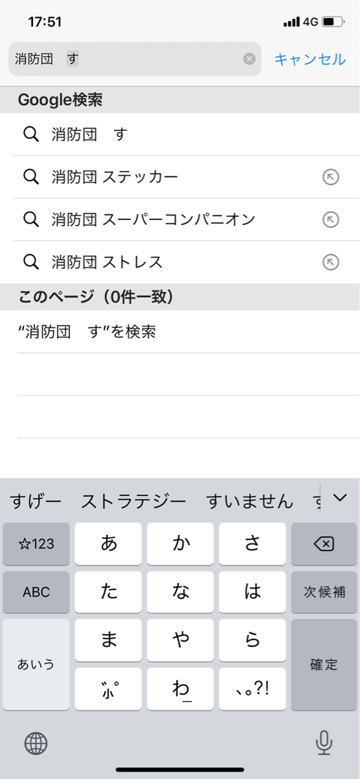This screenshot has height=779, width=360.
Task: Tap the さ kana key
Action: [x=252, y=544]
